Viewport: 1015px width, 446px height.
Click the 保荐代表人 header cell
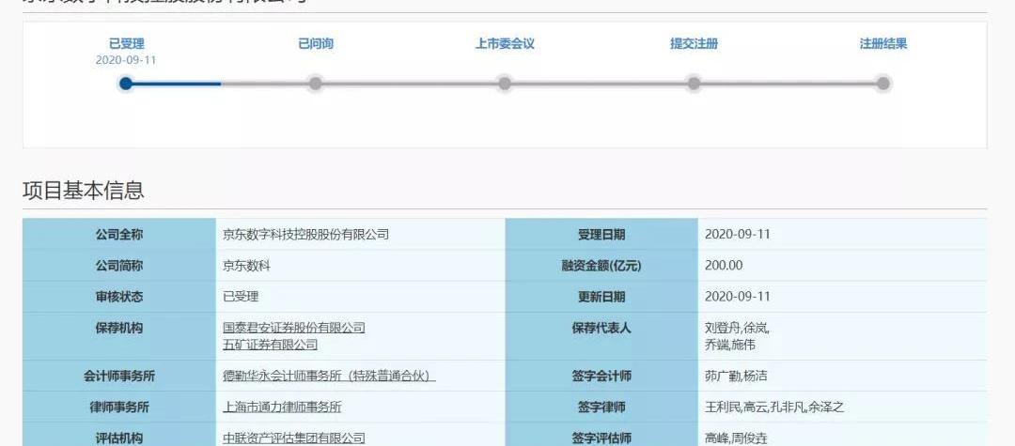click(601, 336)
